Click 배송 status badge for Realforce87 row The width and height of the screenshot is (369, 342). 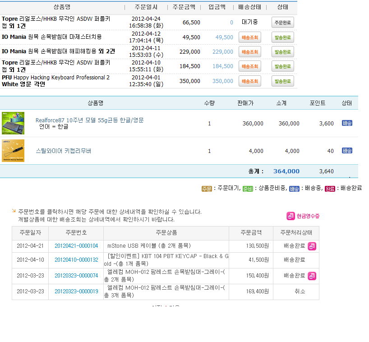[x=347, y=123]
